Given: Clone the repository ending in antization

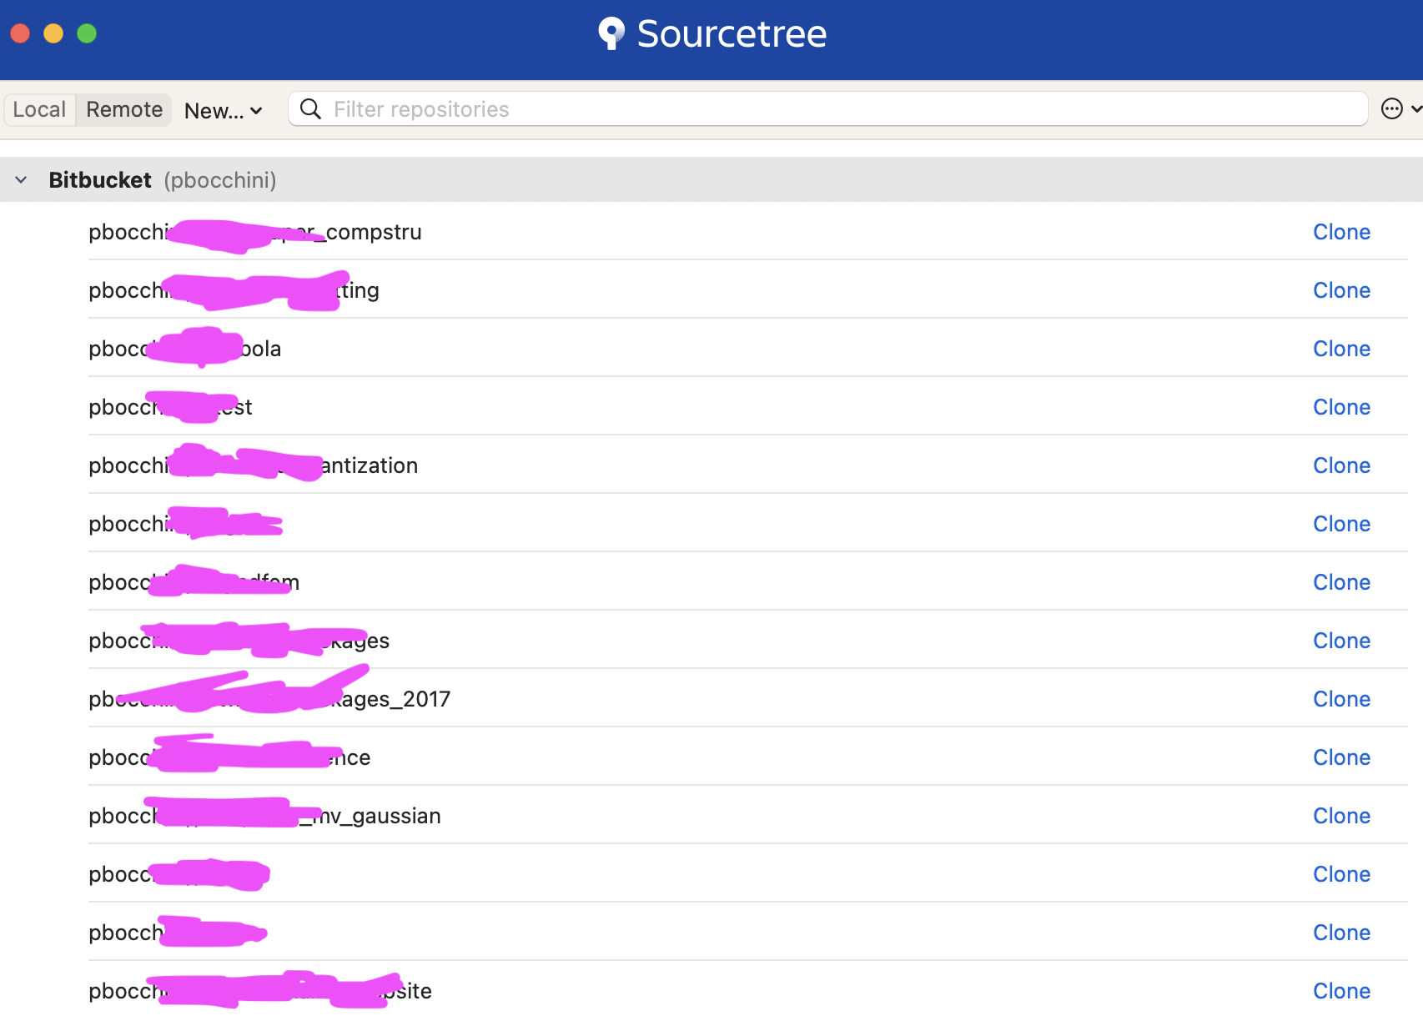Looking at the screenshot, I should click(x=1341, y=465).
